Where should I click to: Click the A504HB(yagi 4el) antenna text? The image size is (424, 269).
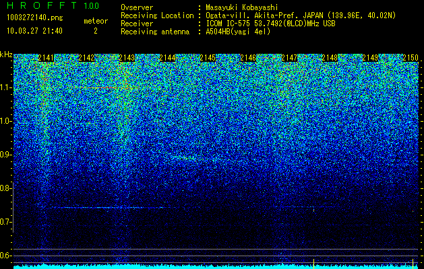click(238, 32)
